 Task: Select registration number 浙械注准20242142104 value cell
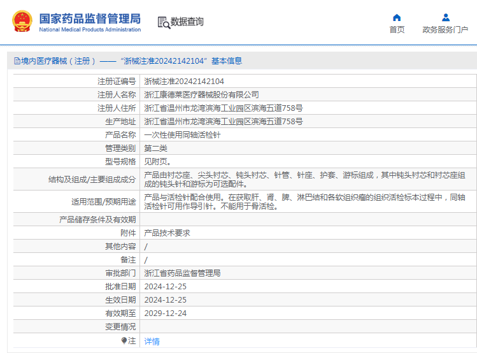pyautogui.click(x=184, y=82)
